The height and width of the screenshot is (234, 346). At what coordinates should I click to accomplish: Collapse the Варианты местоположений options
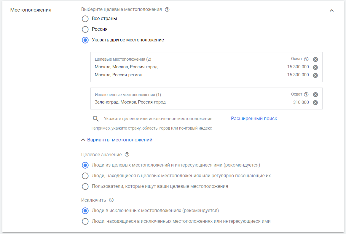[x=117, y=140]
